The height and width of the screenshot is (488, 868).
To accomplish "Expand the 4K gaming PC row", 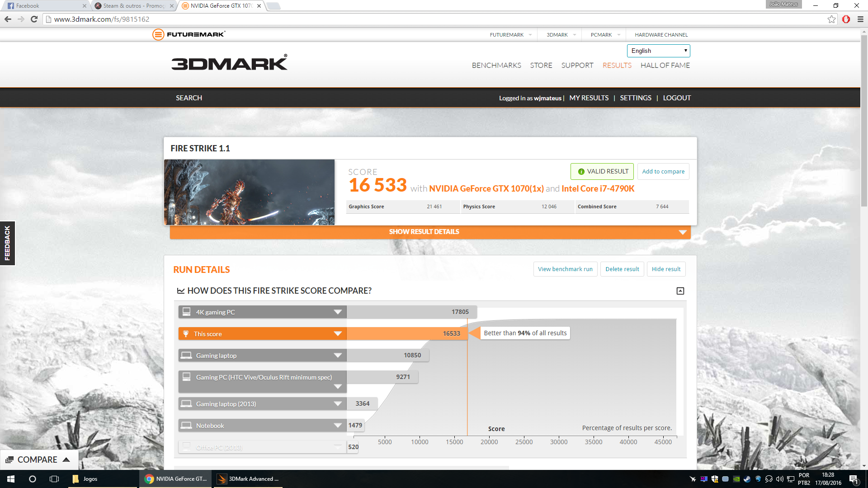I will (x=337, y=312).
